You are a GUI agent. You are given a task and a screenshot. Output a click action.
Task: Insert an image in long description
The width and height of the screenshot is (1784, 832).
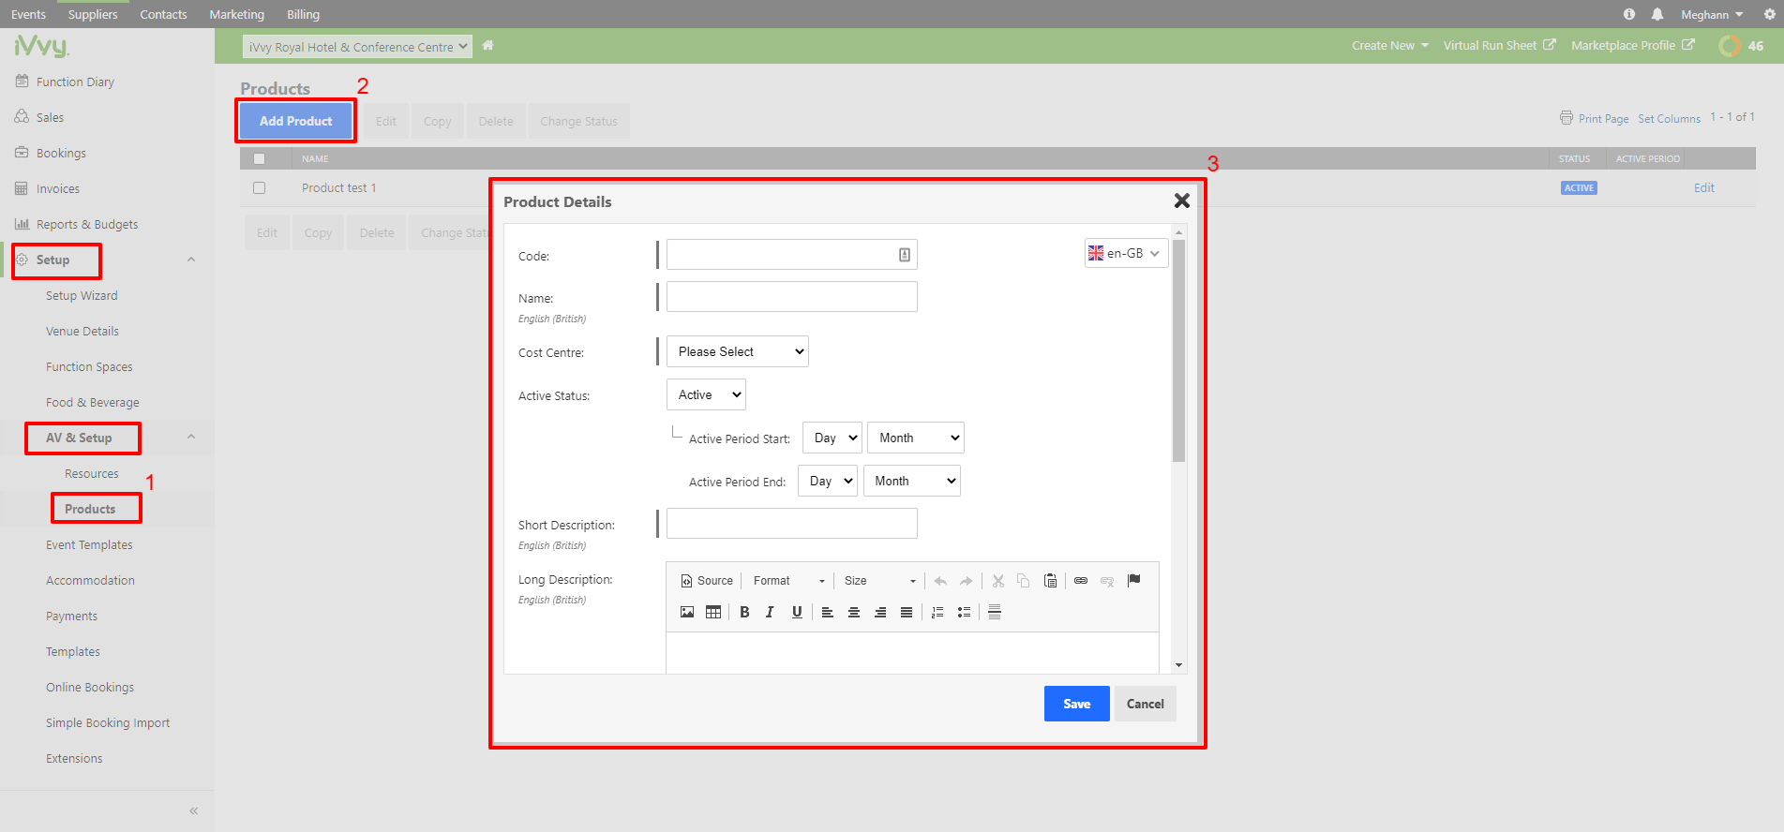point(687,612)
